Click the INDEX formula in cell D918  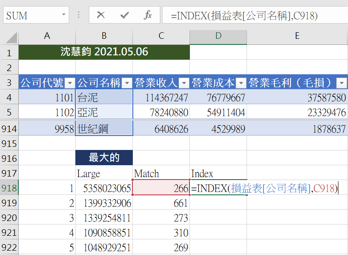pos(264,188)
